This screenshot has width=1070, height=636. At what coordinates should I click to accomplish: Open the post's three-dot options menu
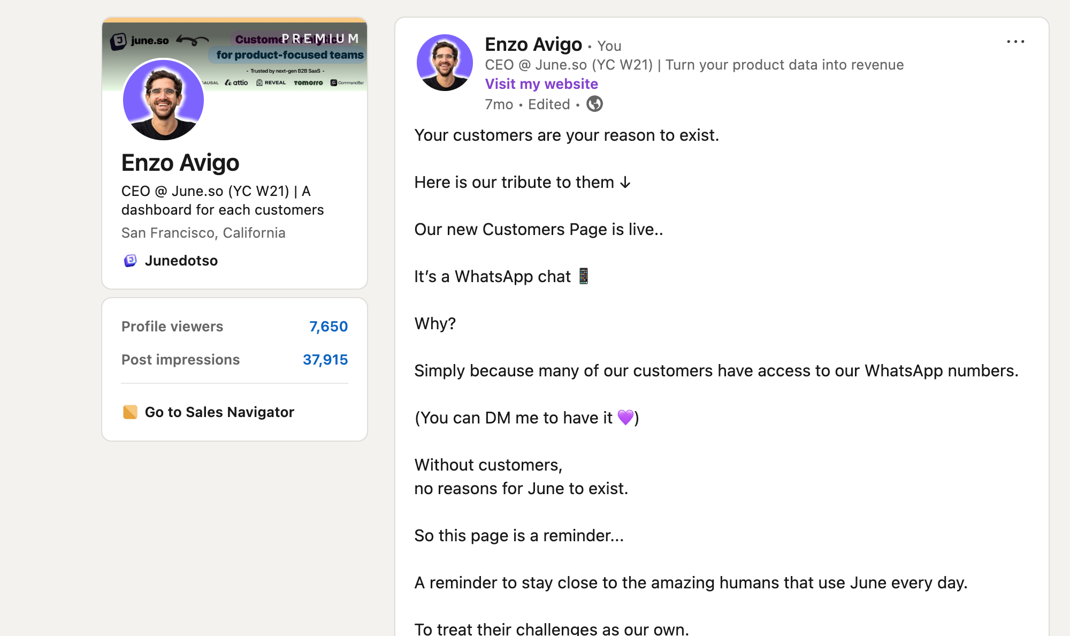[1015, 42]
